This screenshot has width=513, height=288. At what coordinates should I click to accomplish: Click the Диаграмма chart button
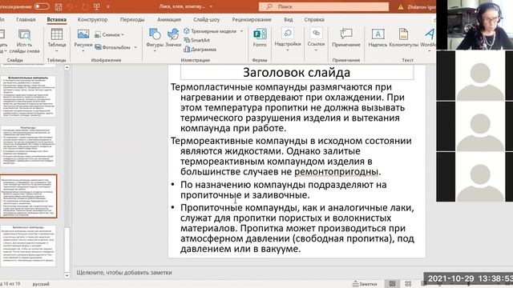[200, 50]
